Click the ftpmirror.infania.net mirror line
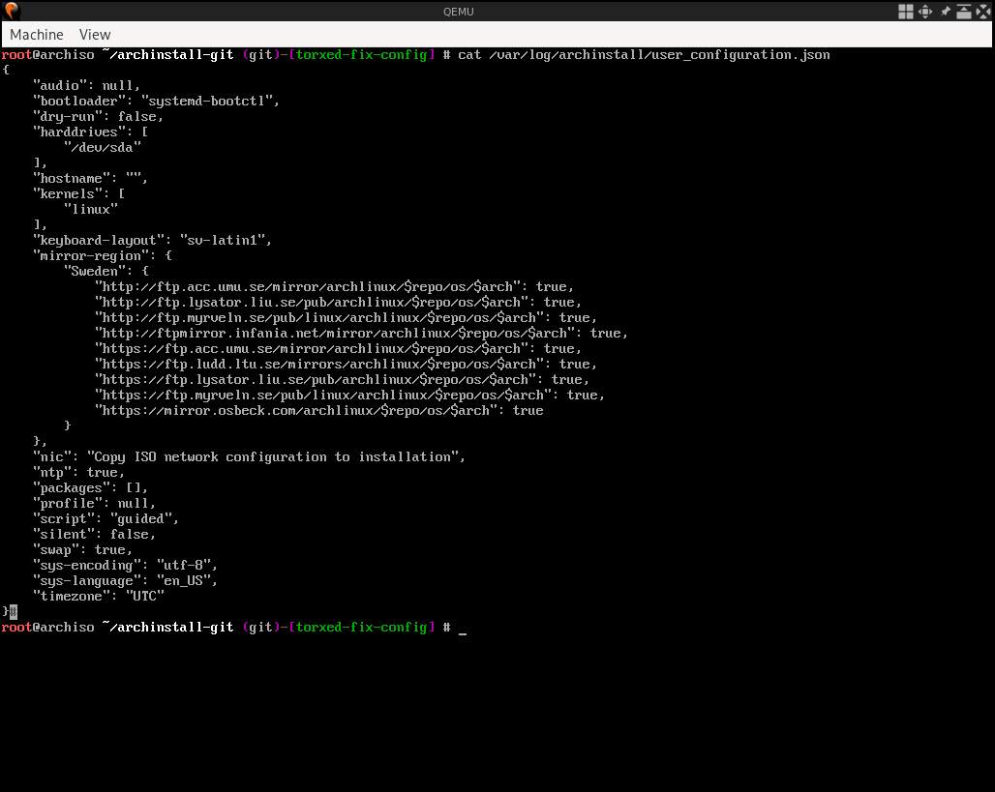The width and height of the screenshot is (995, 792). point(361,334)
